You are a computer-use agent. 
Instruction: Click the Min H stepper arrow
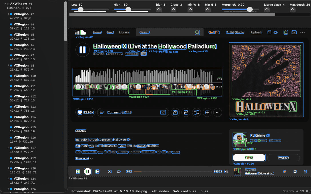(208, 9)
